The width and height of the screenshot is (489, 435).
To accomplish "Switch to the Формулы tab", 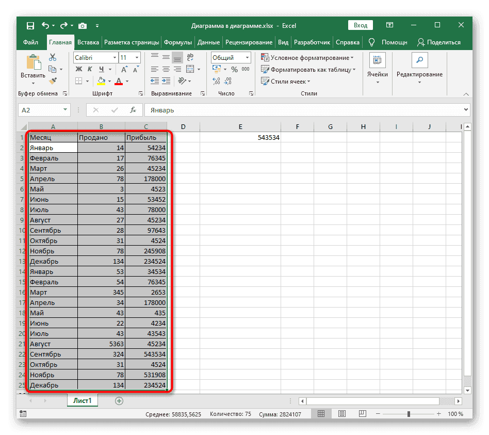I will click(x=178, y=42).
